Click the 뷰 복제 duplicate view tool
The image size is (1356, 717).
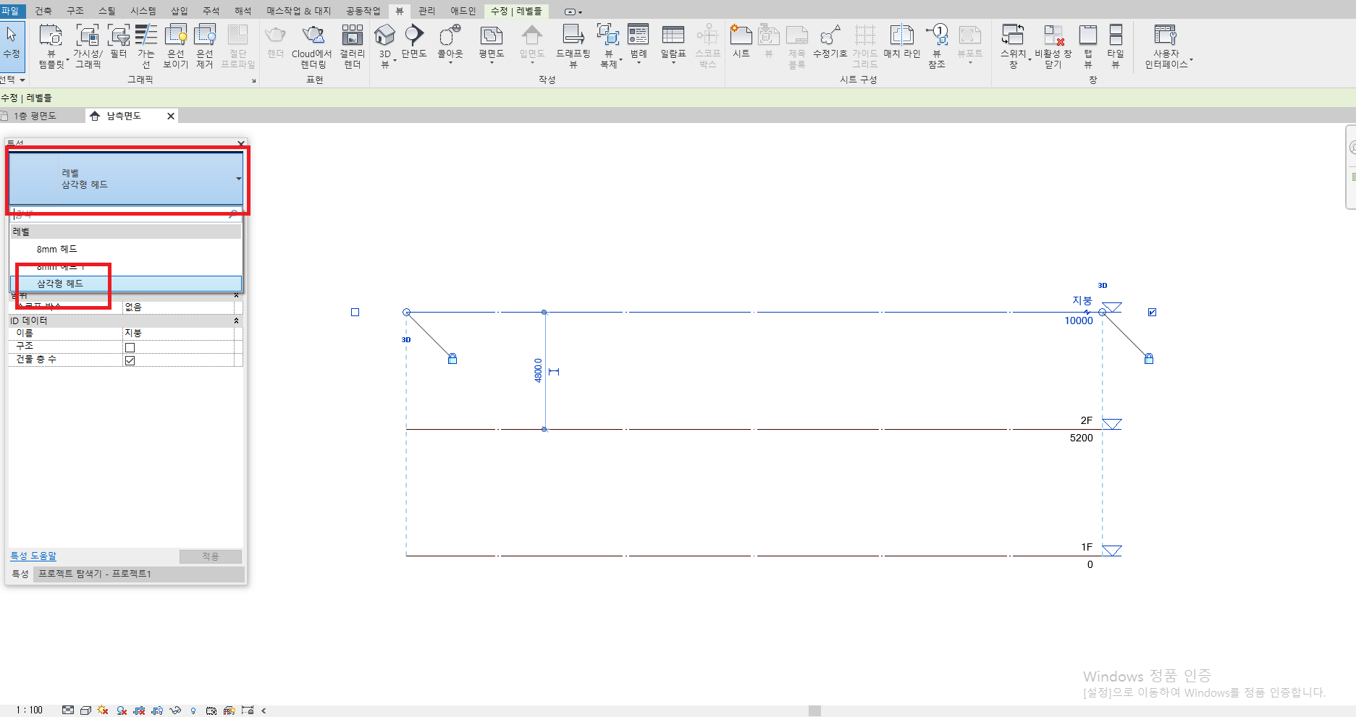[x=608, y=46]
